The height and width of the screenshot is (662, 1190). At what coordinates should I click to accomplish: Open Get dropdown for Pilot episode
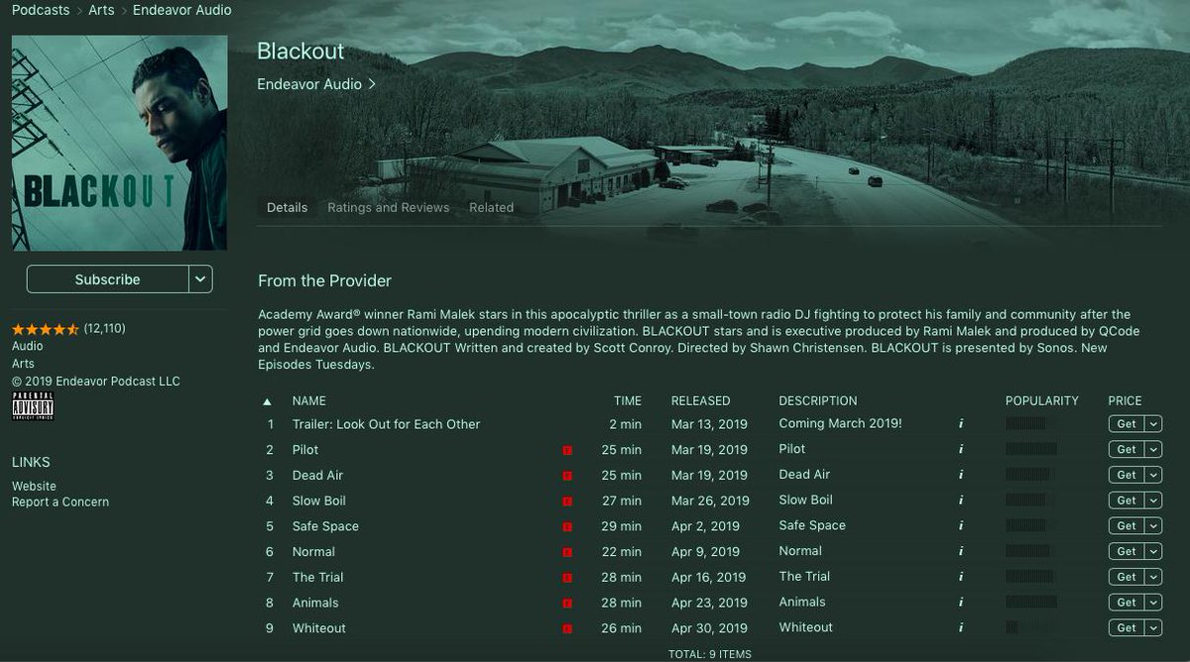(1153, 450)
